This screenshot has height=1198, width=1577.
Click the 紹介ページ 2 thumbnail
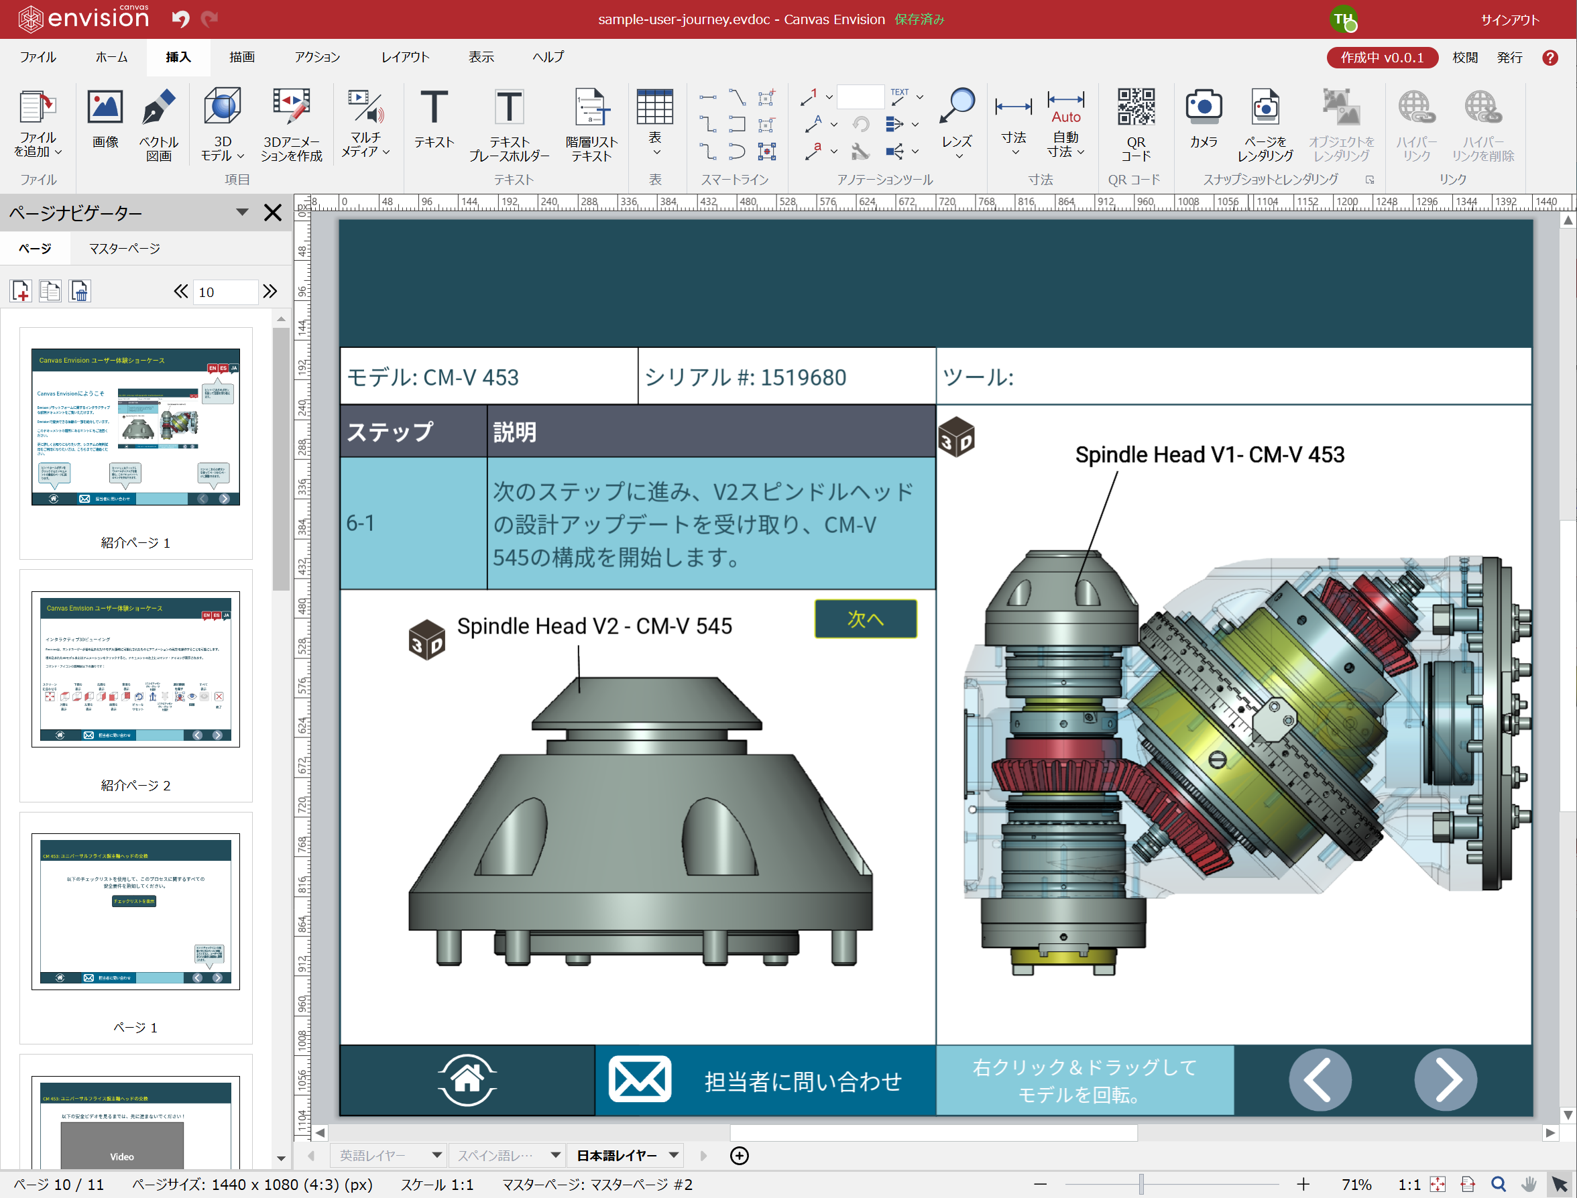(x=135, y=669)
